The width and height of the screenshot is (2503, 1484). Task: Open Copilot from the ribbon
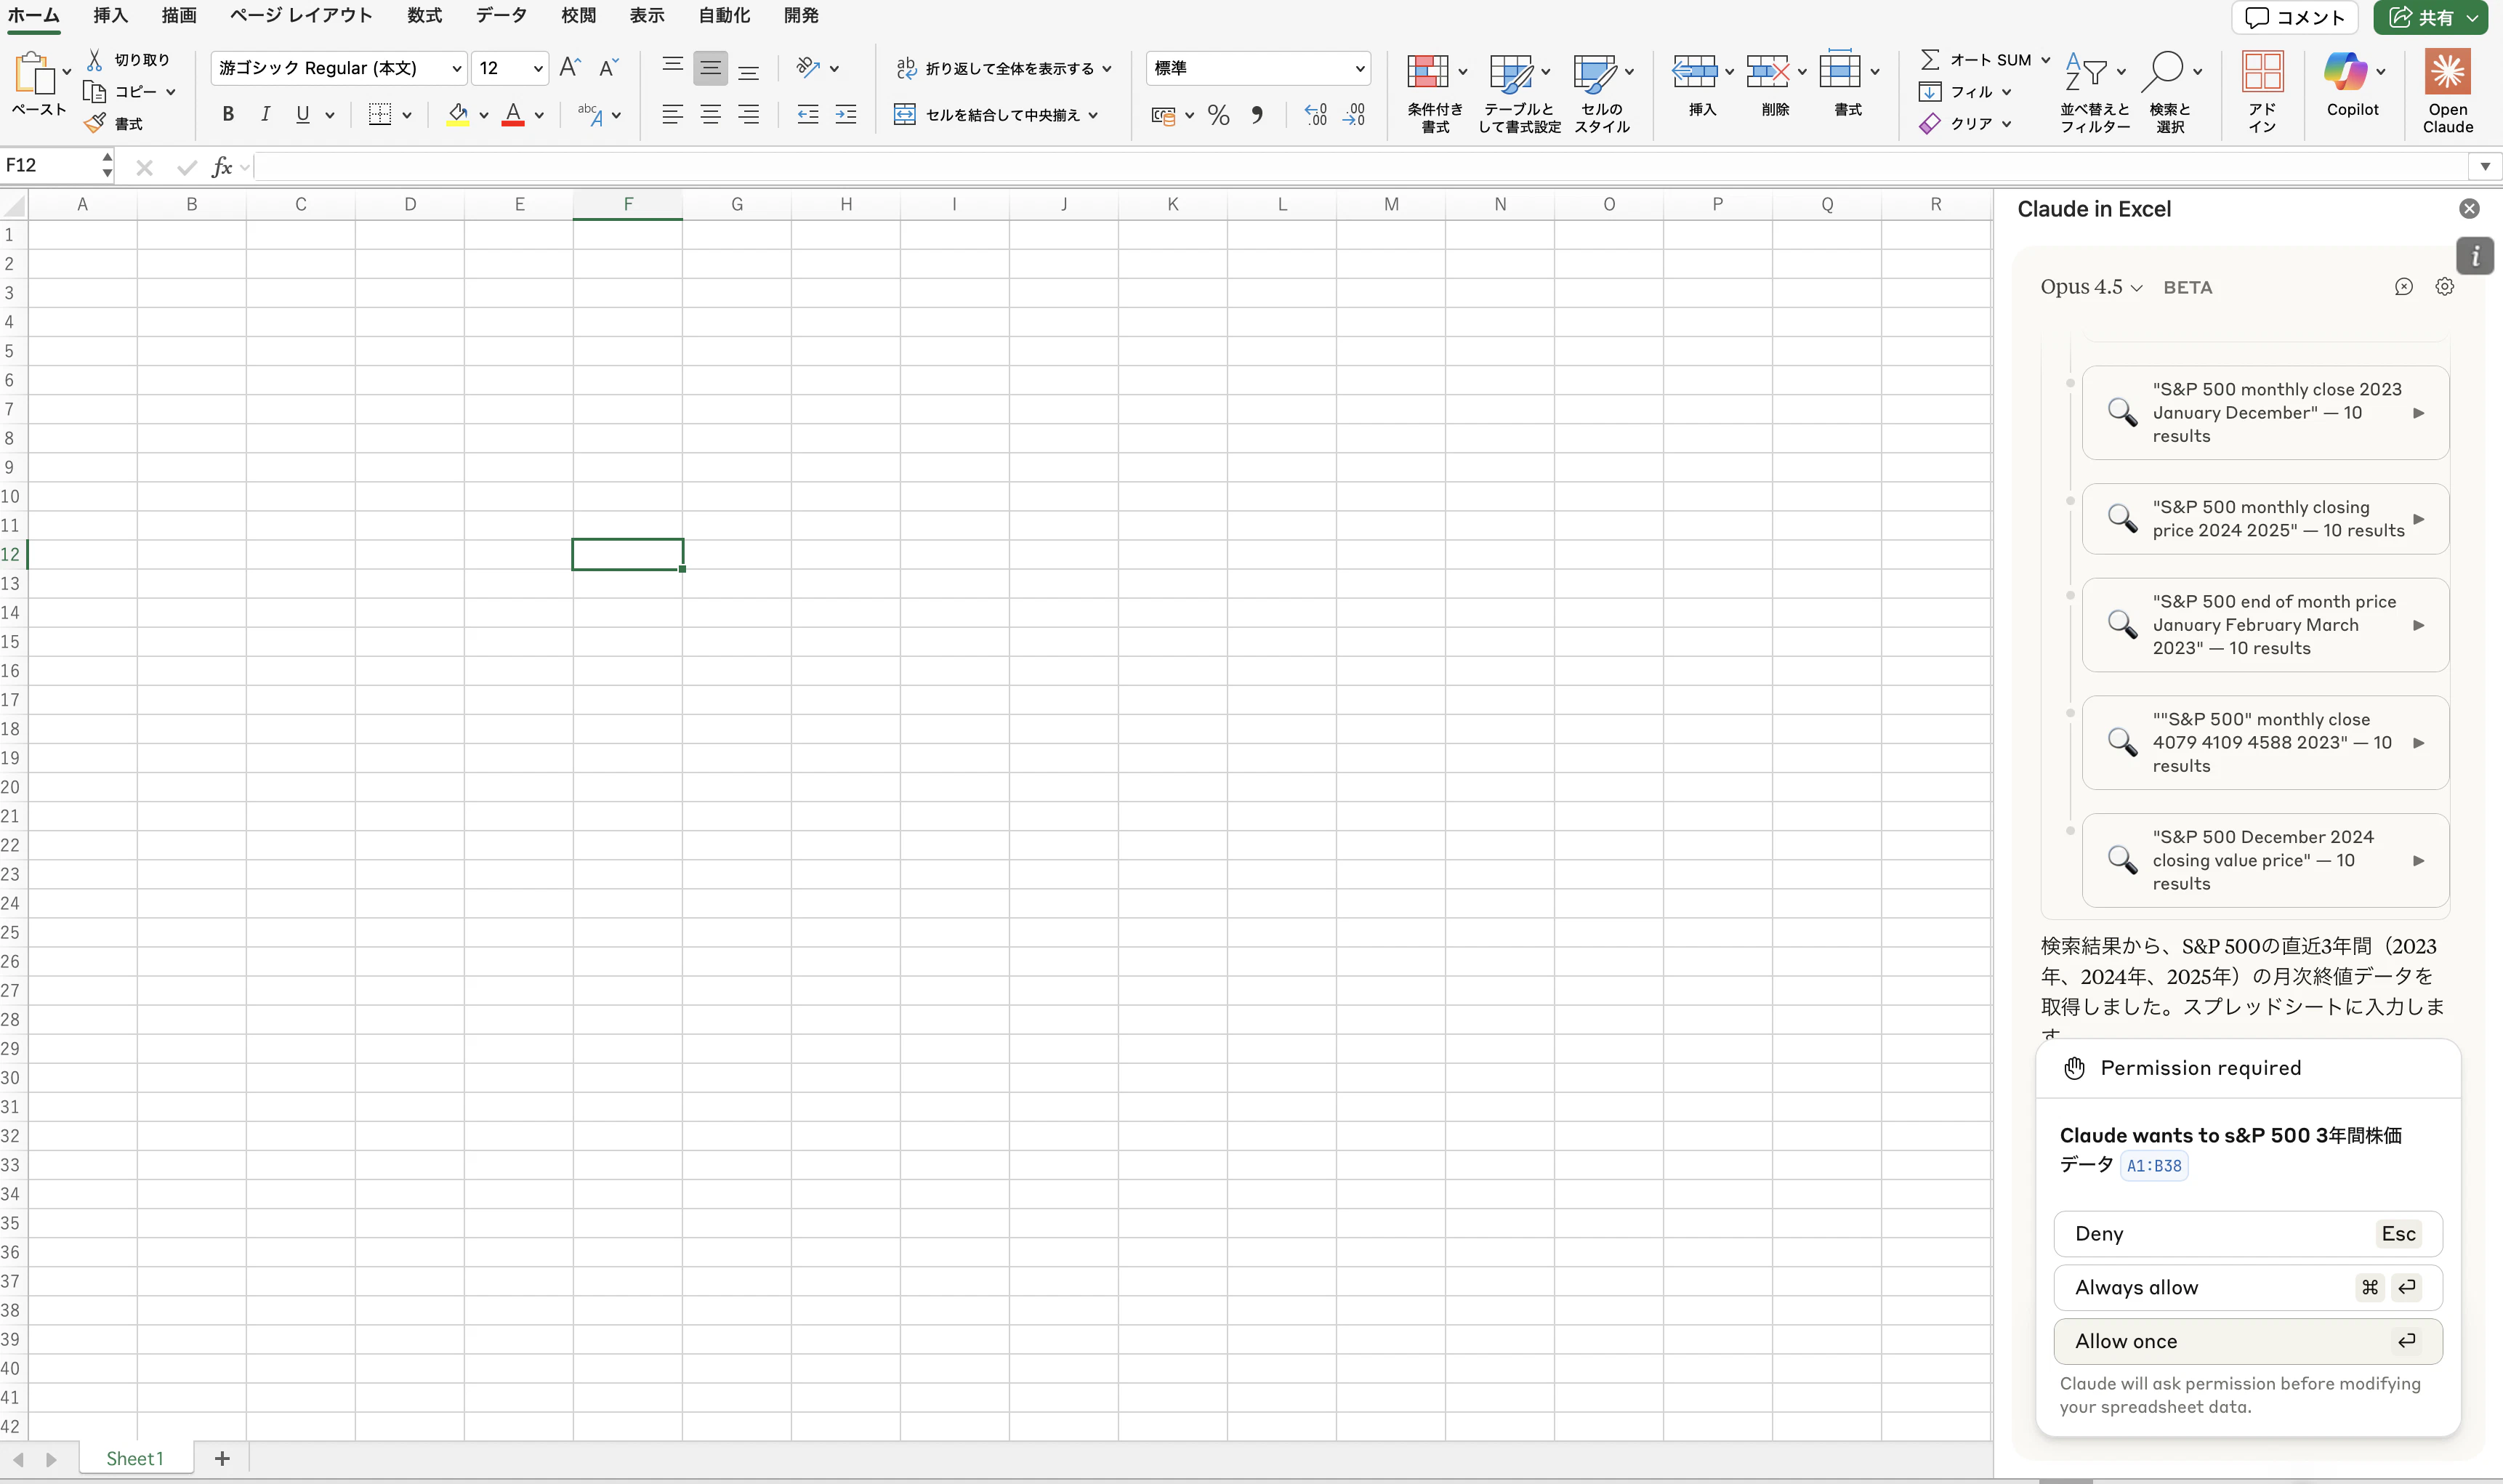coord(2350,90)
